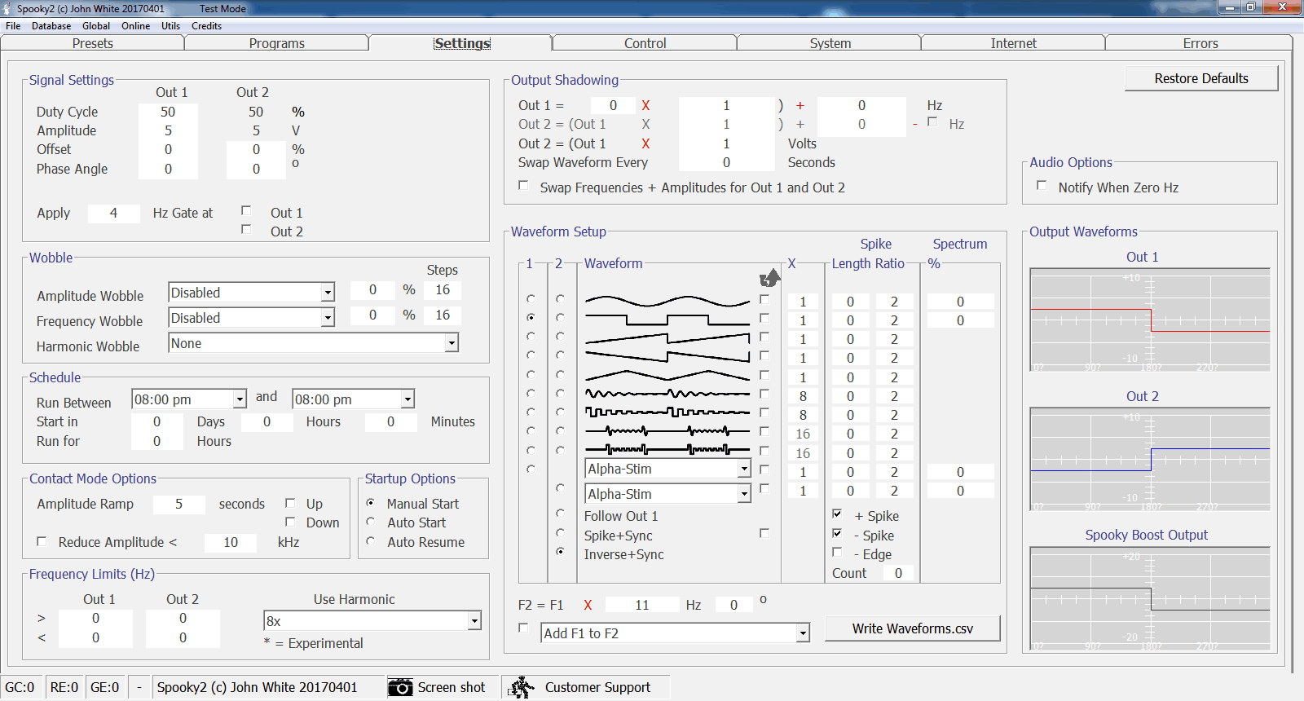Click the camera Screen shot icon

pyautogui.click(x=399, y=687)
